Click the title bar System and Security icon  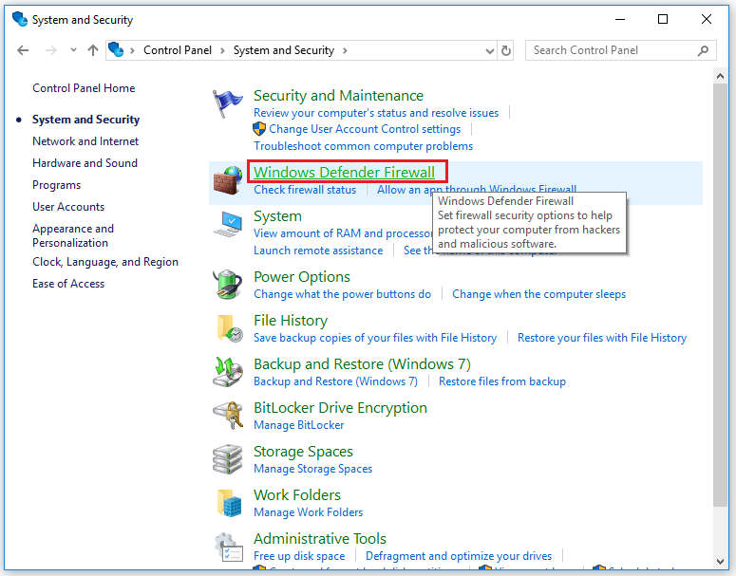pyautogui.click(x=20, y=19)
